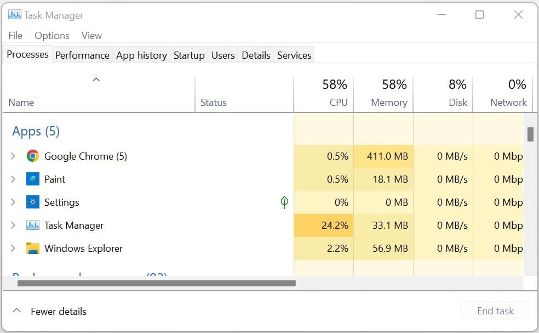This screenshot has height=333, width=539.
Task: Switch to the Startup tab
Action: point(189,55)
